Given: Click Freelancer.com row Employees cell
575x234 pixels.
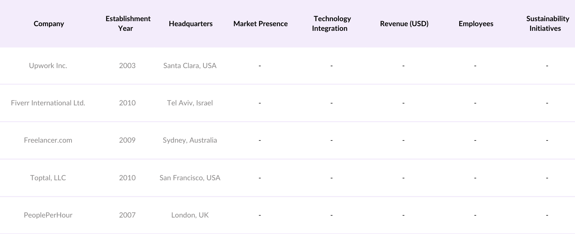Looking at the screenshot, I should click(x=475, y=140).
